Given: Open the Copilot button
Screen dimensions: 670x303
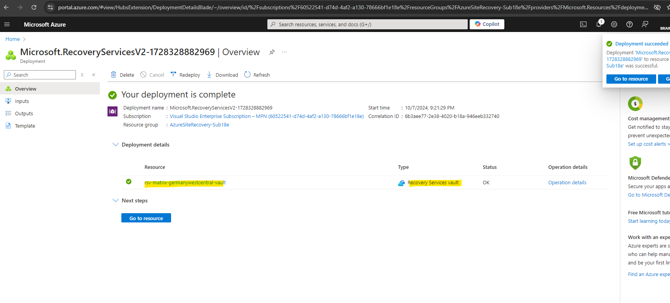Looking at the screenshot, I should (487, 24).
